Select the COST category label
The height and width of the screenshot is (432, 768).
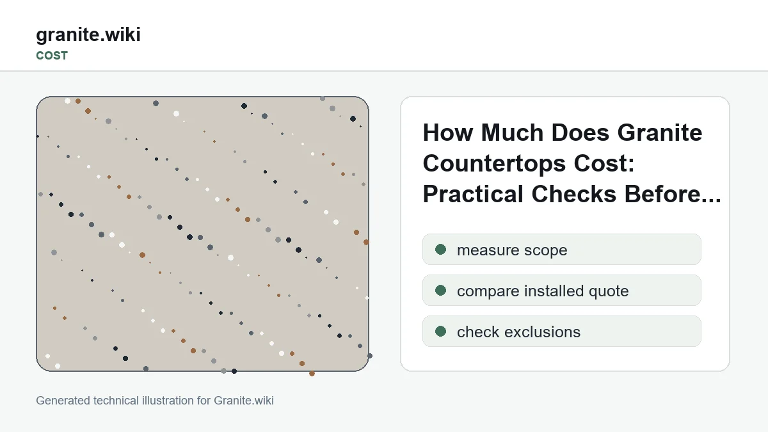click(52, 56)
